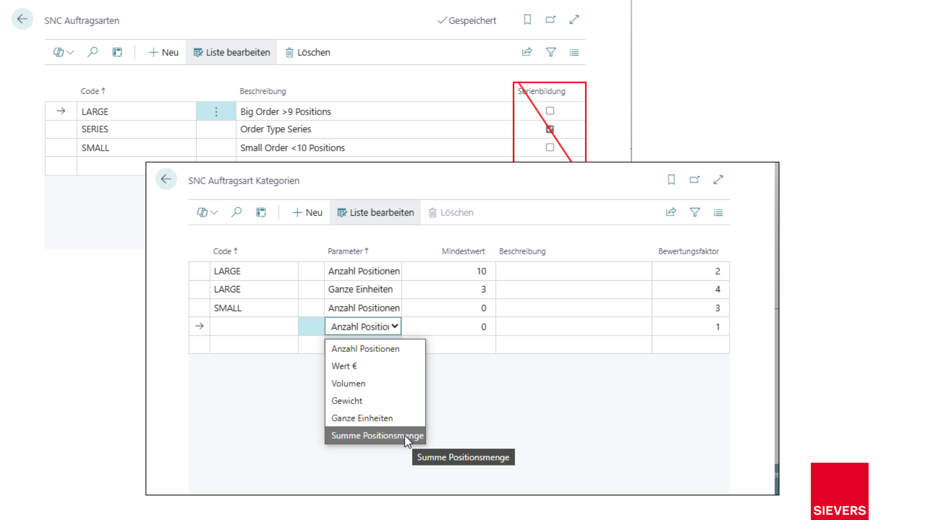Image resolution: width=925 pixels, height=520 pixels.
Task: Click bookmark icon in SNC Auftragsarten window
Action: (528, 20)
